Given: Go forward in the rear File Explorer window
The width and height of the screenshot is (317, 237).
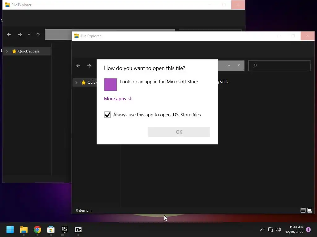Looking at the screenshot, I should [20, 35].
